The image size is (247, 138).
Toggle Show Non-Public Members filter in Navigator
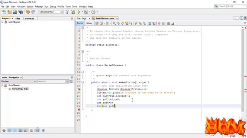pos(20,130)
